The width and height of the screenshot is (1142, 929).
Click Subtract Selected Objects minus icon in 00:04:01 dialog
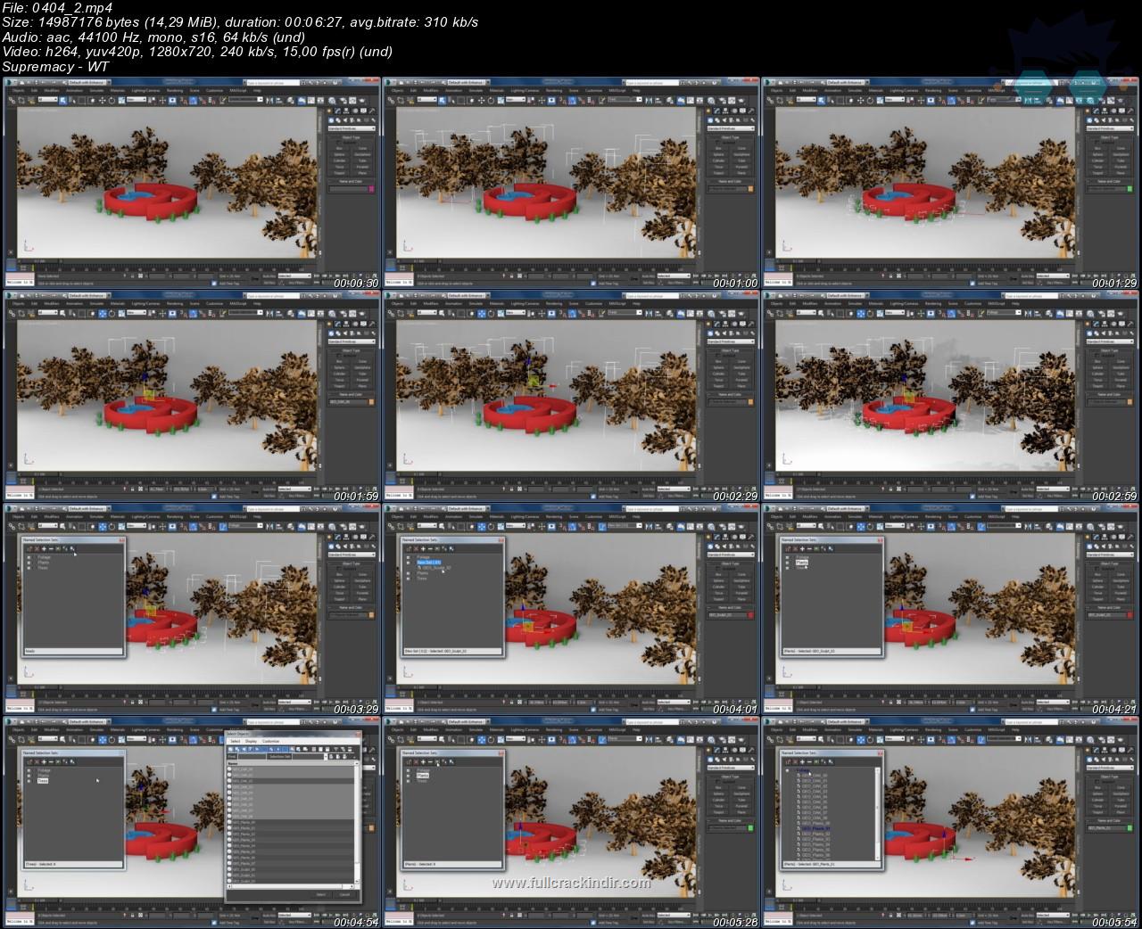[x=430, y=548]
